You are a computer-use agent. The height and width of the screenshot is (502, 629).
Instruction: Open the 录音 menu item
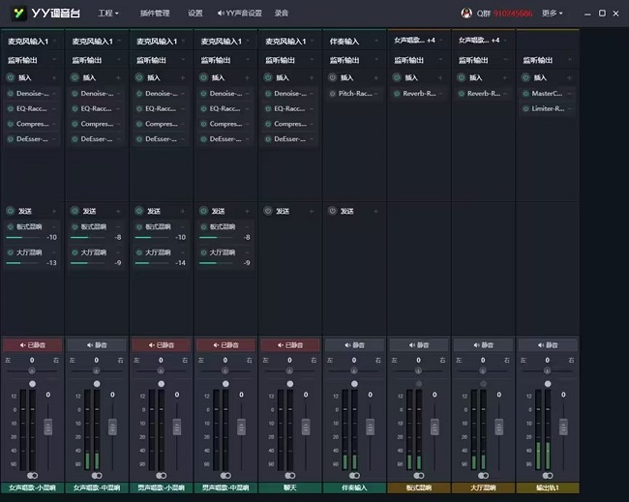point(281,14)
